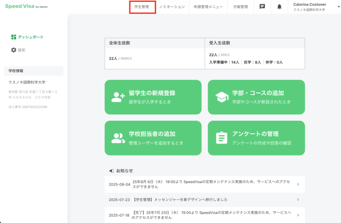Open 設定 in the sidebar
Screen dimensions: 341x223
coord(22,50)
